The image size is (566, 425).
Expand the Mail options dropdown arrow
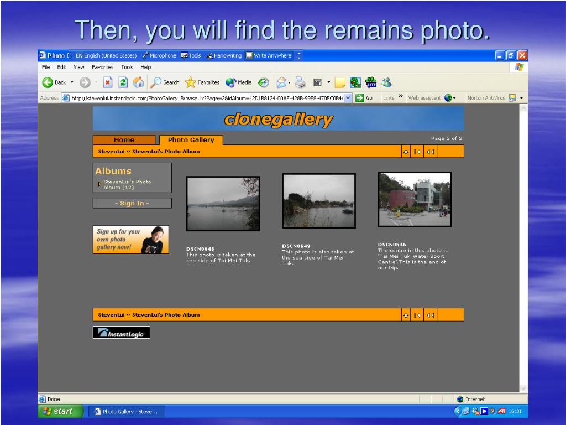coord(290,83)
